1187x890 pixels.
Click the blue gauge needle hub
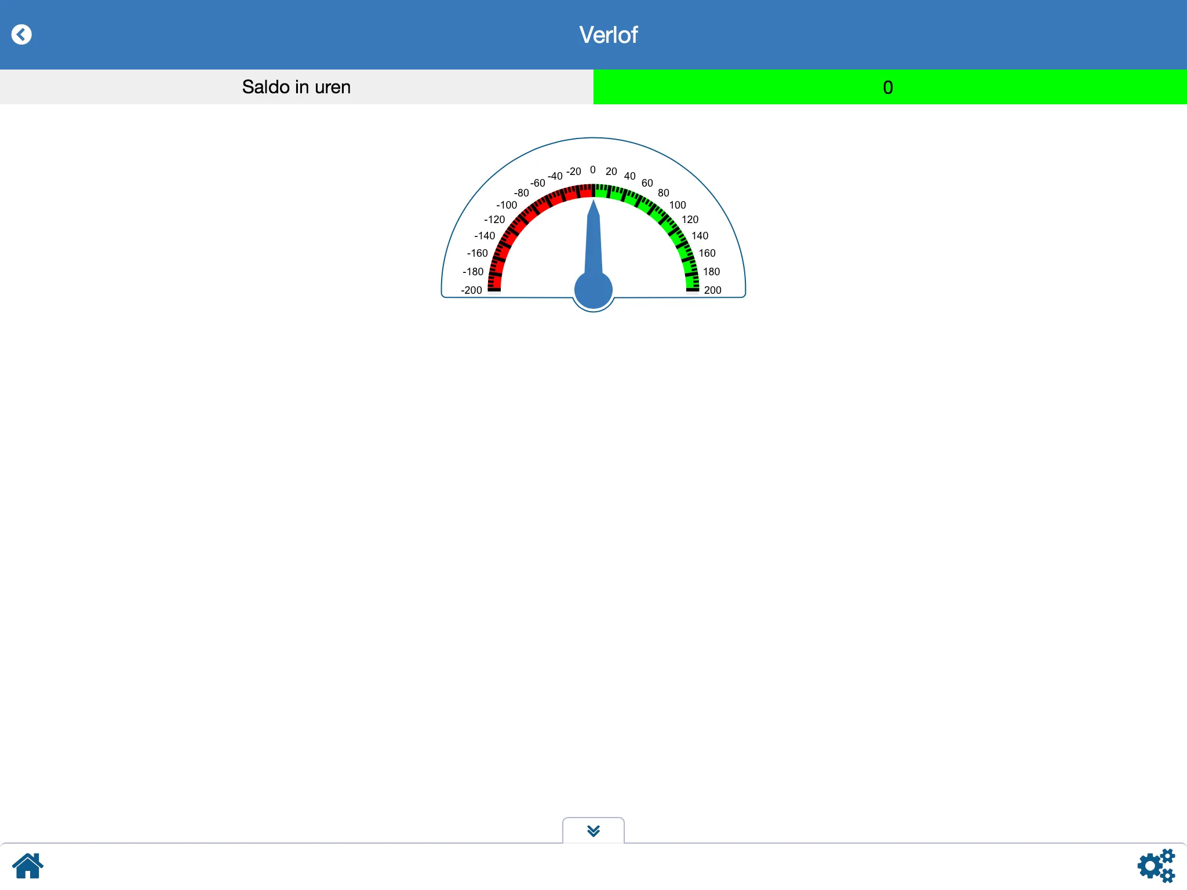point(593,290)
